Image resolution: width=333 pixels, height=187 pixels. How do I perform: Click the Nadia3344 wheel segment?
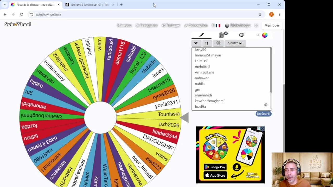click(165, 134)
